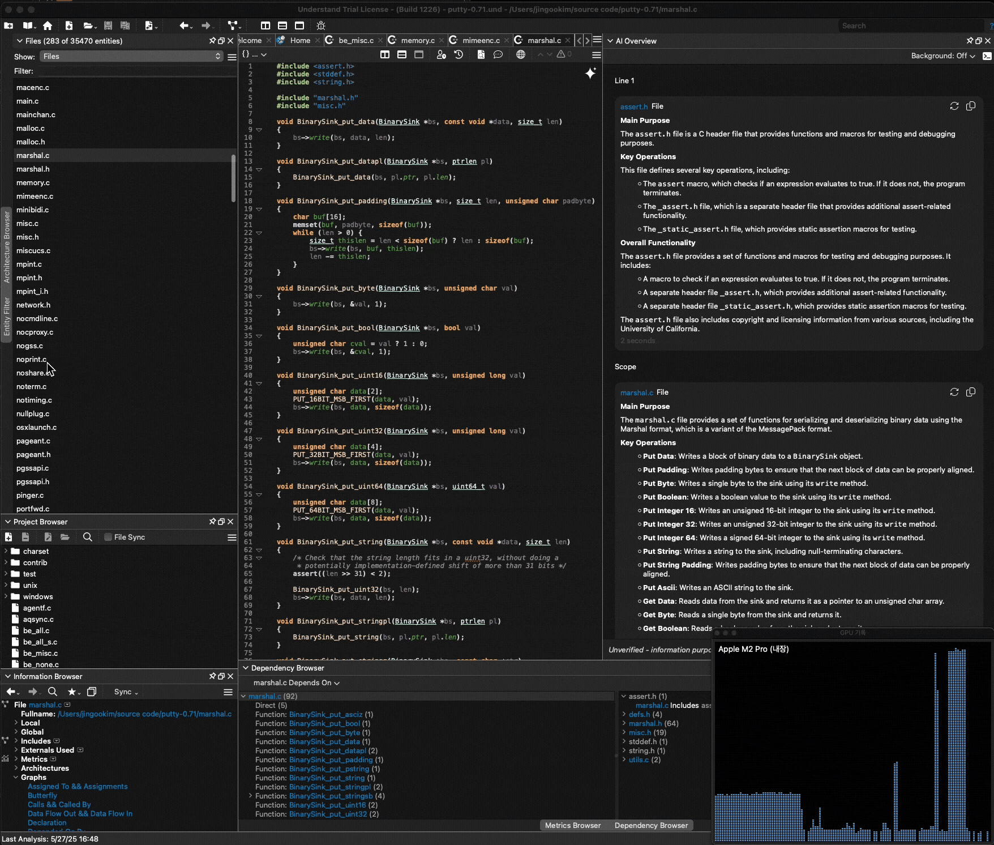Expand the windows folder in Project Browser
Screen dimensions: 994x845
click(x=6, y=596)
